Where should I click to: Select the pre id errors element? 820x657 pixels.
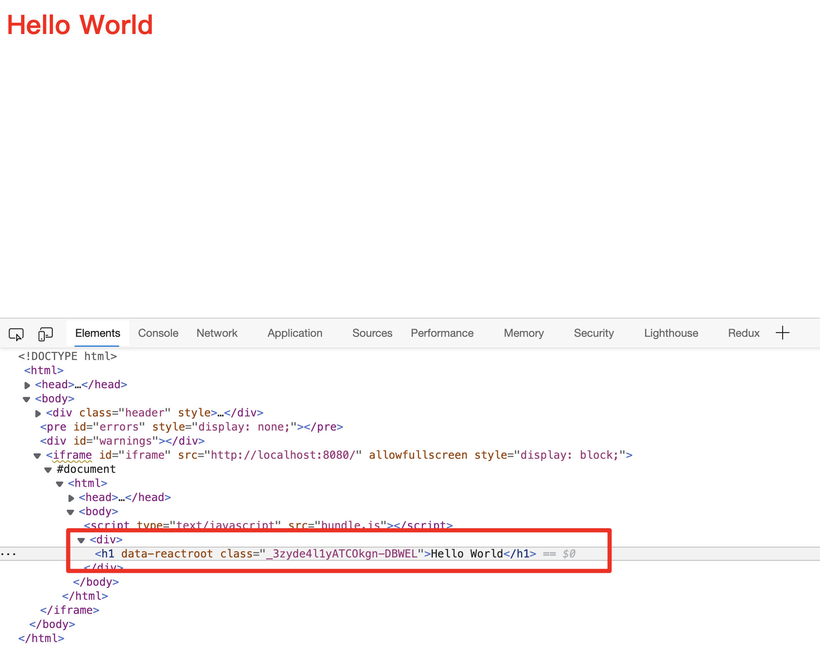(x=191, y=427)
